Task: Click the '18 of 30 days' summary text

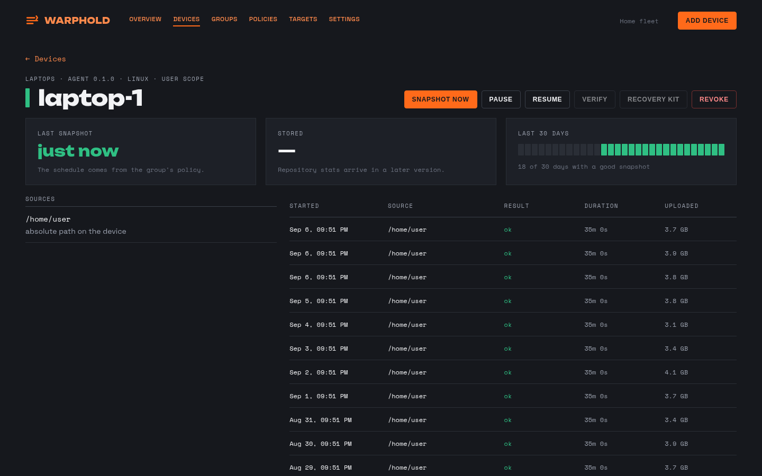Action: [584, 167]
